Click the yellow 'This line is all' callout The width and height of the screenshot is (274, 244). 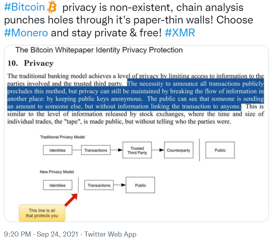tap(42, 213)
